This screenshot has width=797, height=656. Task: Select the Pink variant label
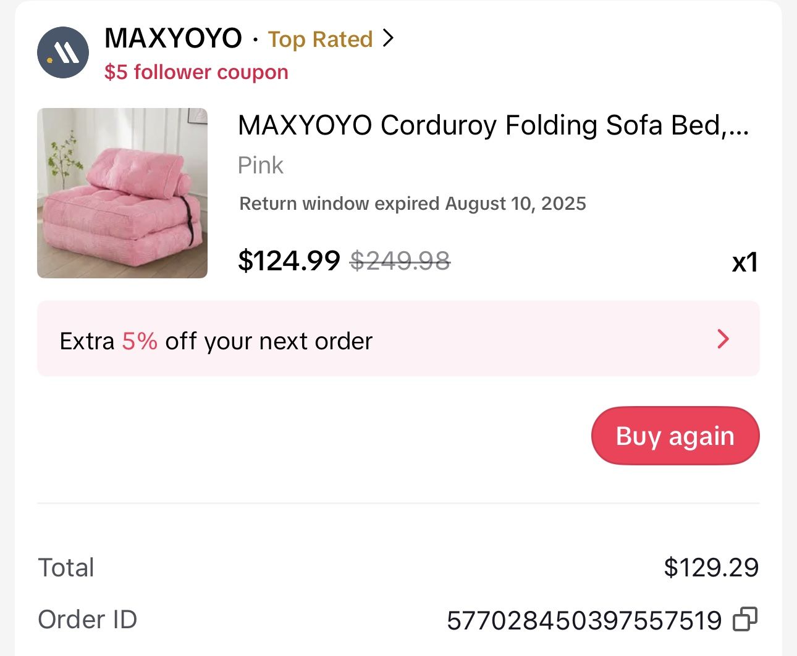pos(260,165)
